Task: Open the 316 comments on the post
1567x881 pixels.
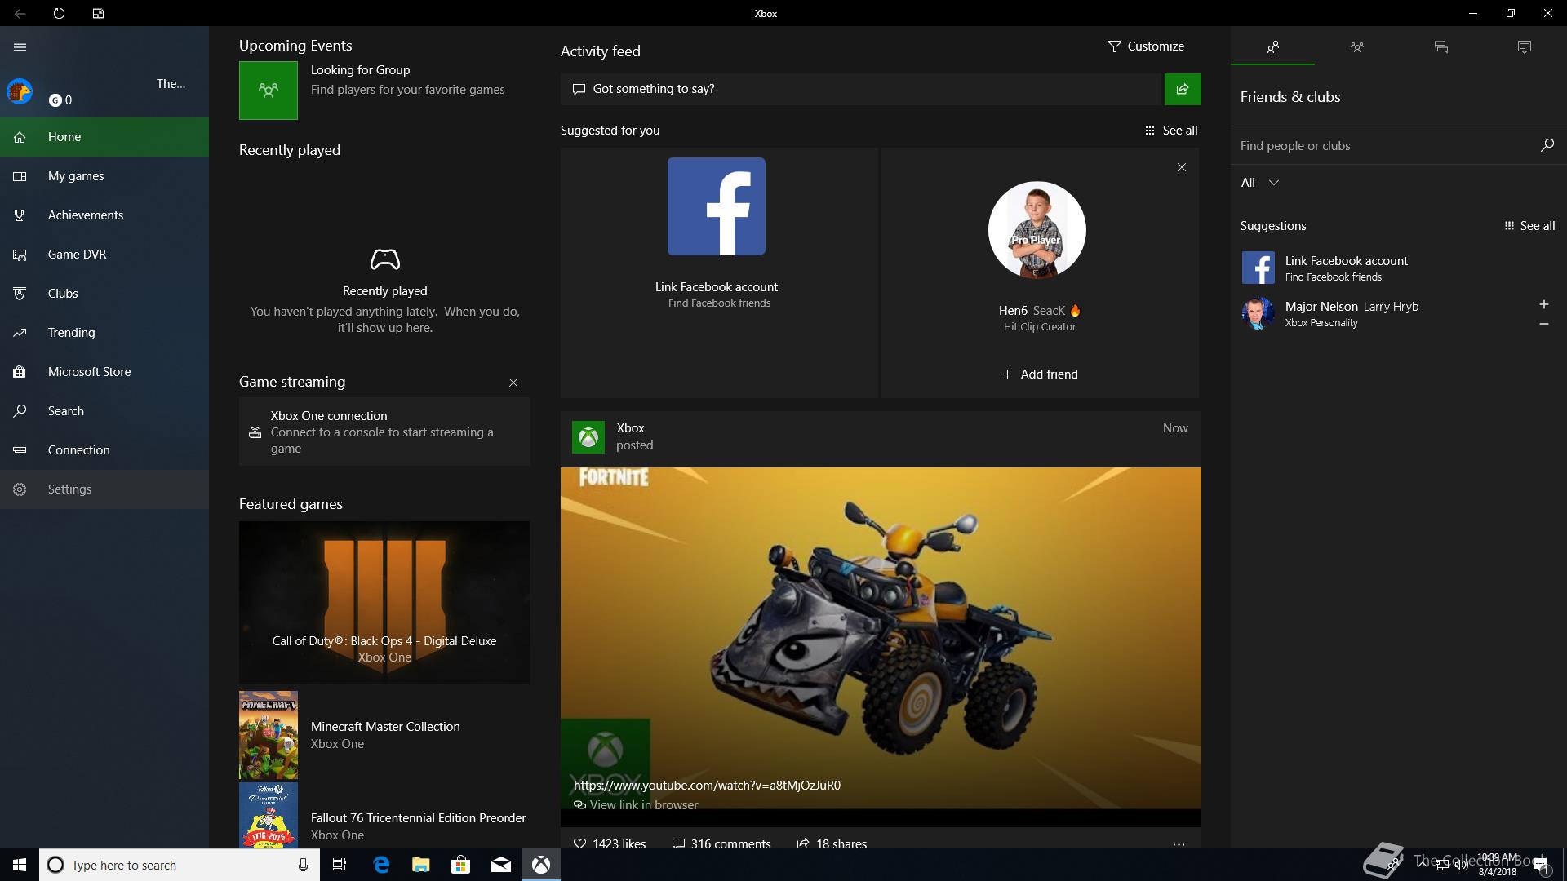Action: pos(721,843)
